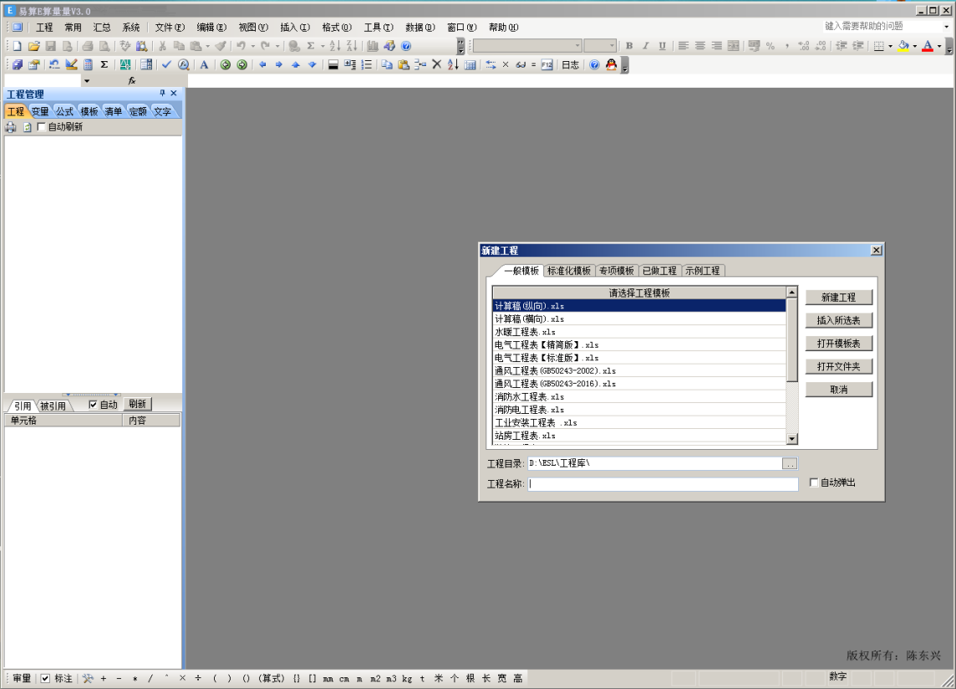956x689 pixels.
Task: Click the 取消 button
Action: point(838,390)
